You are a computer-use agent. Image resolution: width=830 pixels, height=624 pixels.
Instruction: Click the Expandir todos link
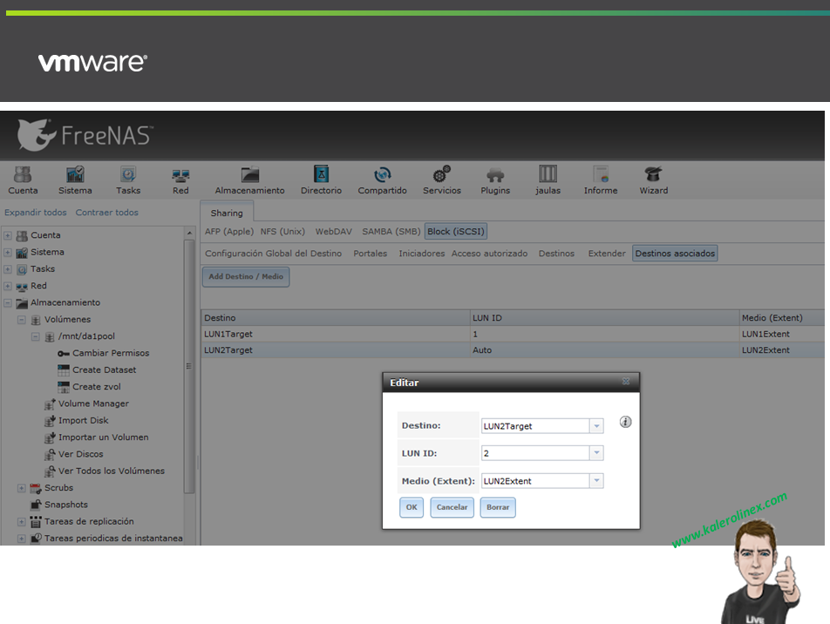click(35, 212)
